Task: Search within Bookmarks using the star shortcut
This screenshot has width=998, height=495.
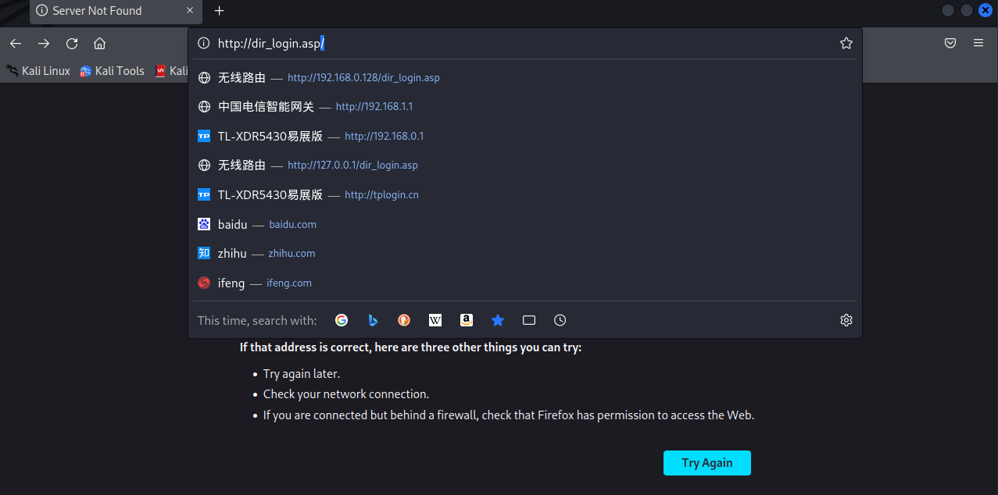Action: point(498,320)
